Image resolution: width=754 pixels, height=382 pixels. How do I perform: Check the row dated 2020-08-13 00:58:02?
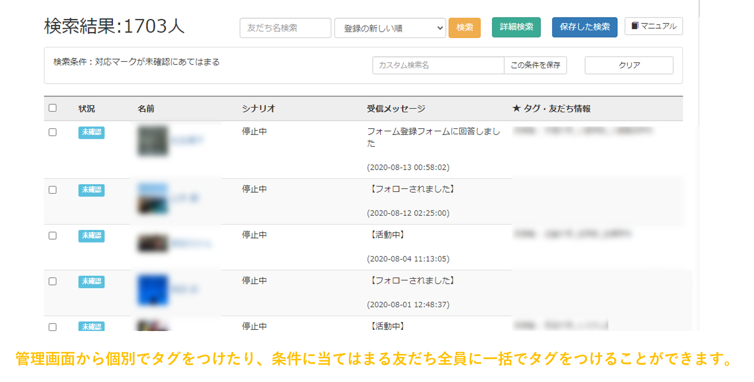53,133
